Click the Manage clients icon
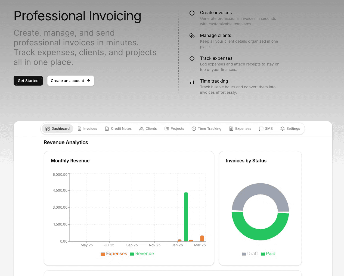Image resolution: width=344 pixels, height=276 pixels. (192, 36)
